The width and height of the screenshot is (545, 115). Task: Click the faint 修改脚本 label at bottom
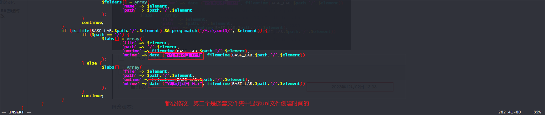tap(122, 107)
